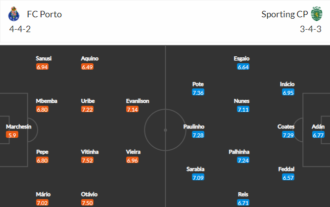The height and width of the screenshot is (207, 330).
Task: Click the FC Porto 4-4-2 formation text
Action: [20, 29]
